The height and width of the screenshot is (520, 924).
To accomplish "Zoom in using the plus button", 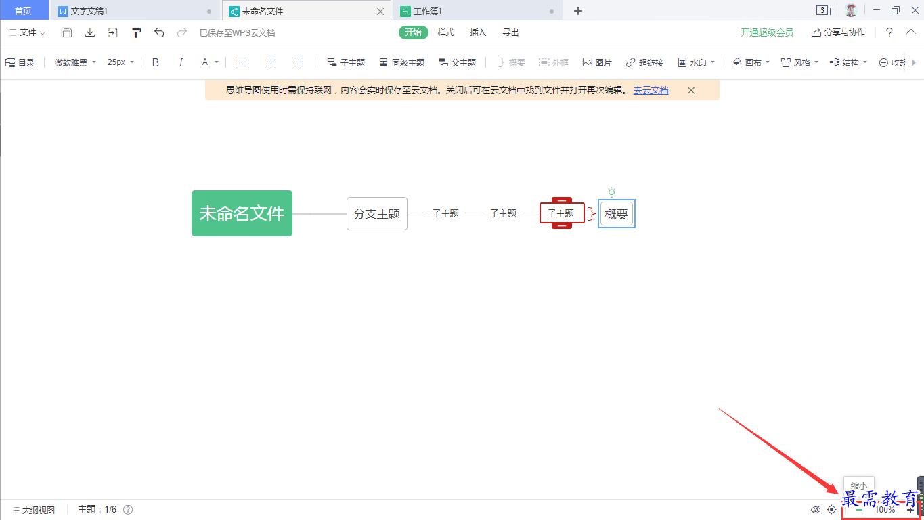I will [x=910, y=510].
